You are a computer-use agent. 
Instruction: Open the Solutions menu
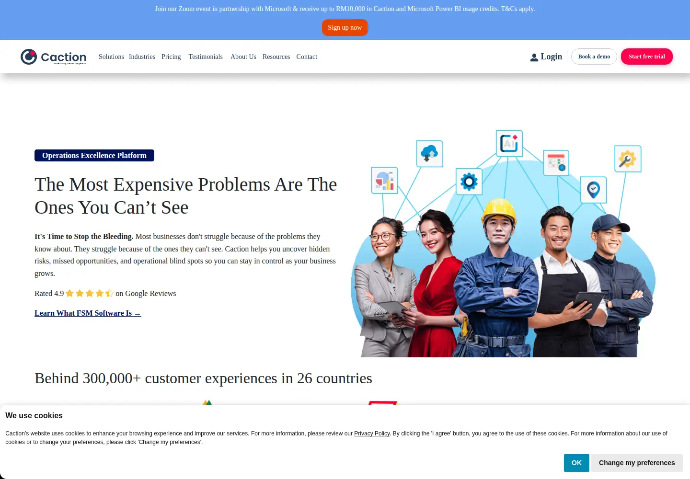tap(111, 57)
